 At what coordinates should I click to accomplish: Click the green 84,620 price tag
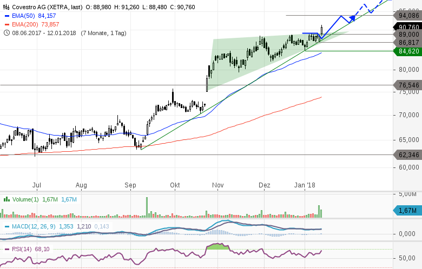407,51
